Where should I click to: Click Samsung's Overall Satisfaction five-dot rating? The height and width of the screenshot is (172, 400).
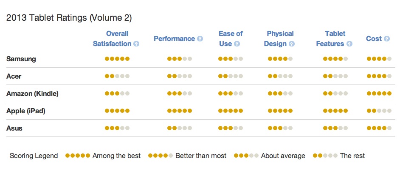[x=117, y=59]
